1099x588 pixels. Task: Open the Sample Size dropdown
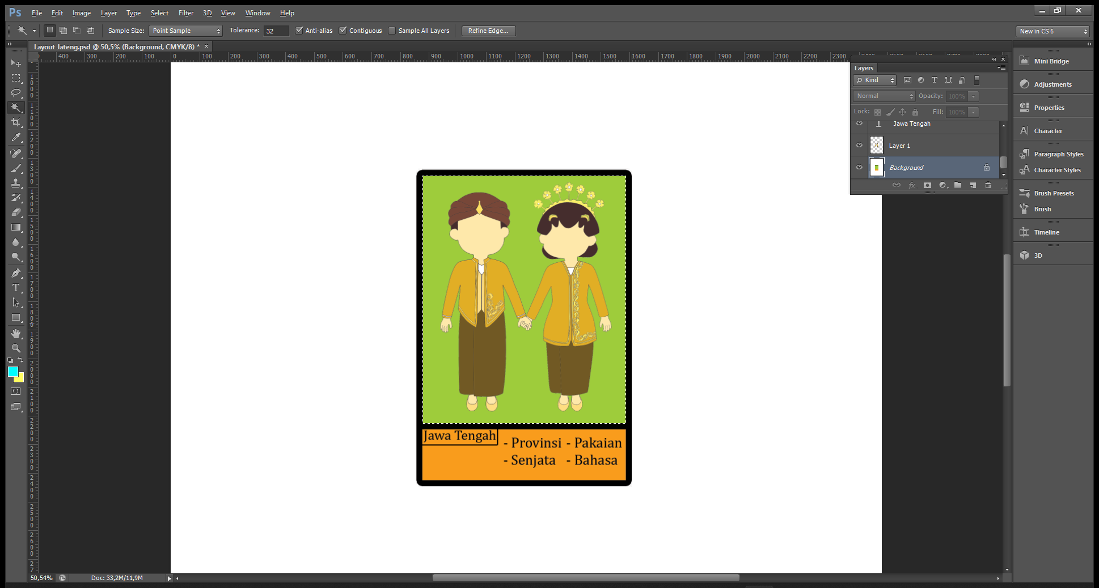coord(185,31)
